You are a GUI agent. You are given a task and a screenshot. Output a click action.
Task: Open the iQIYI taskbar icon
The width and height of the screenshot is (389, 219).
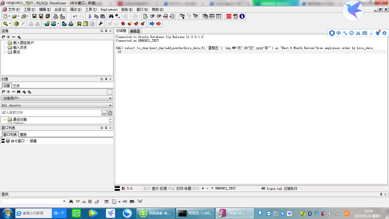coord(76,213)
